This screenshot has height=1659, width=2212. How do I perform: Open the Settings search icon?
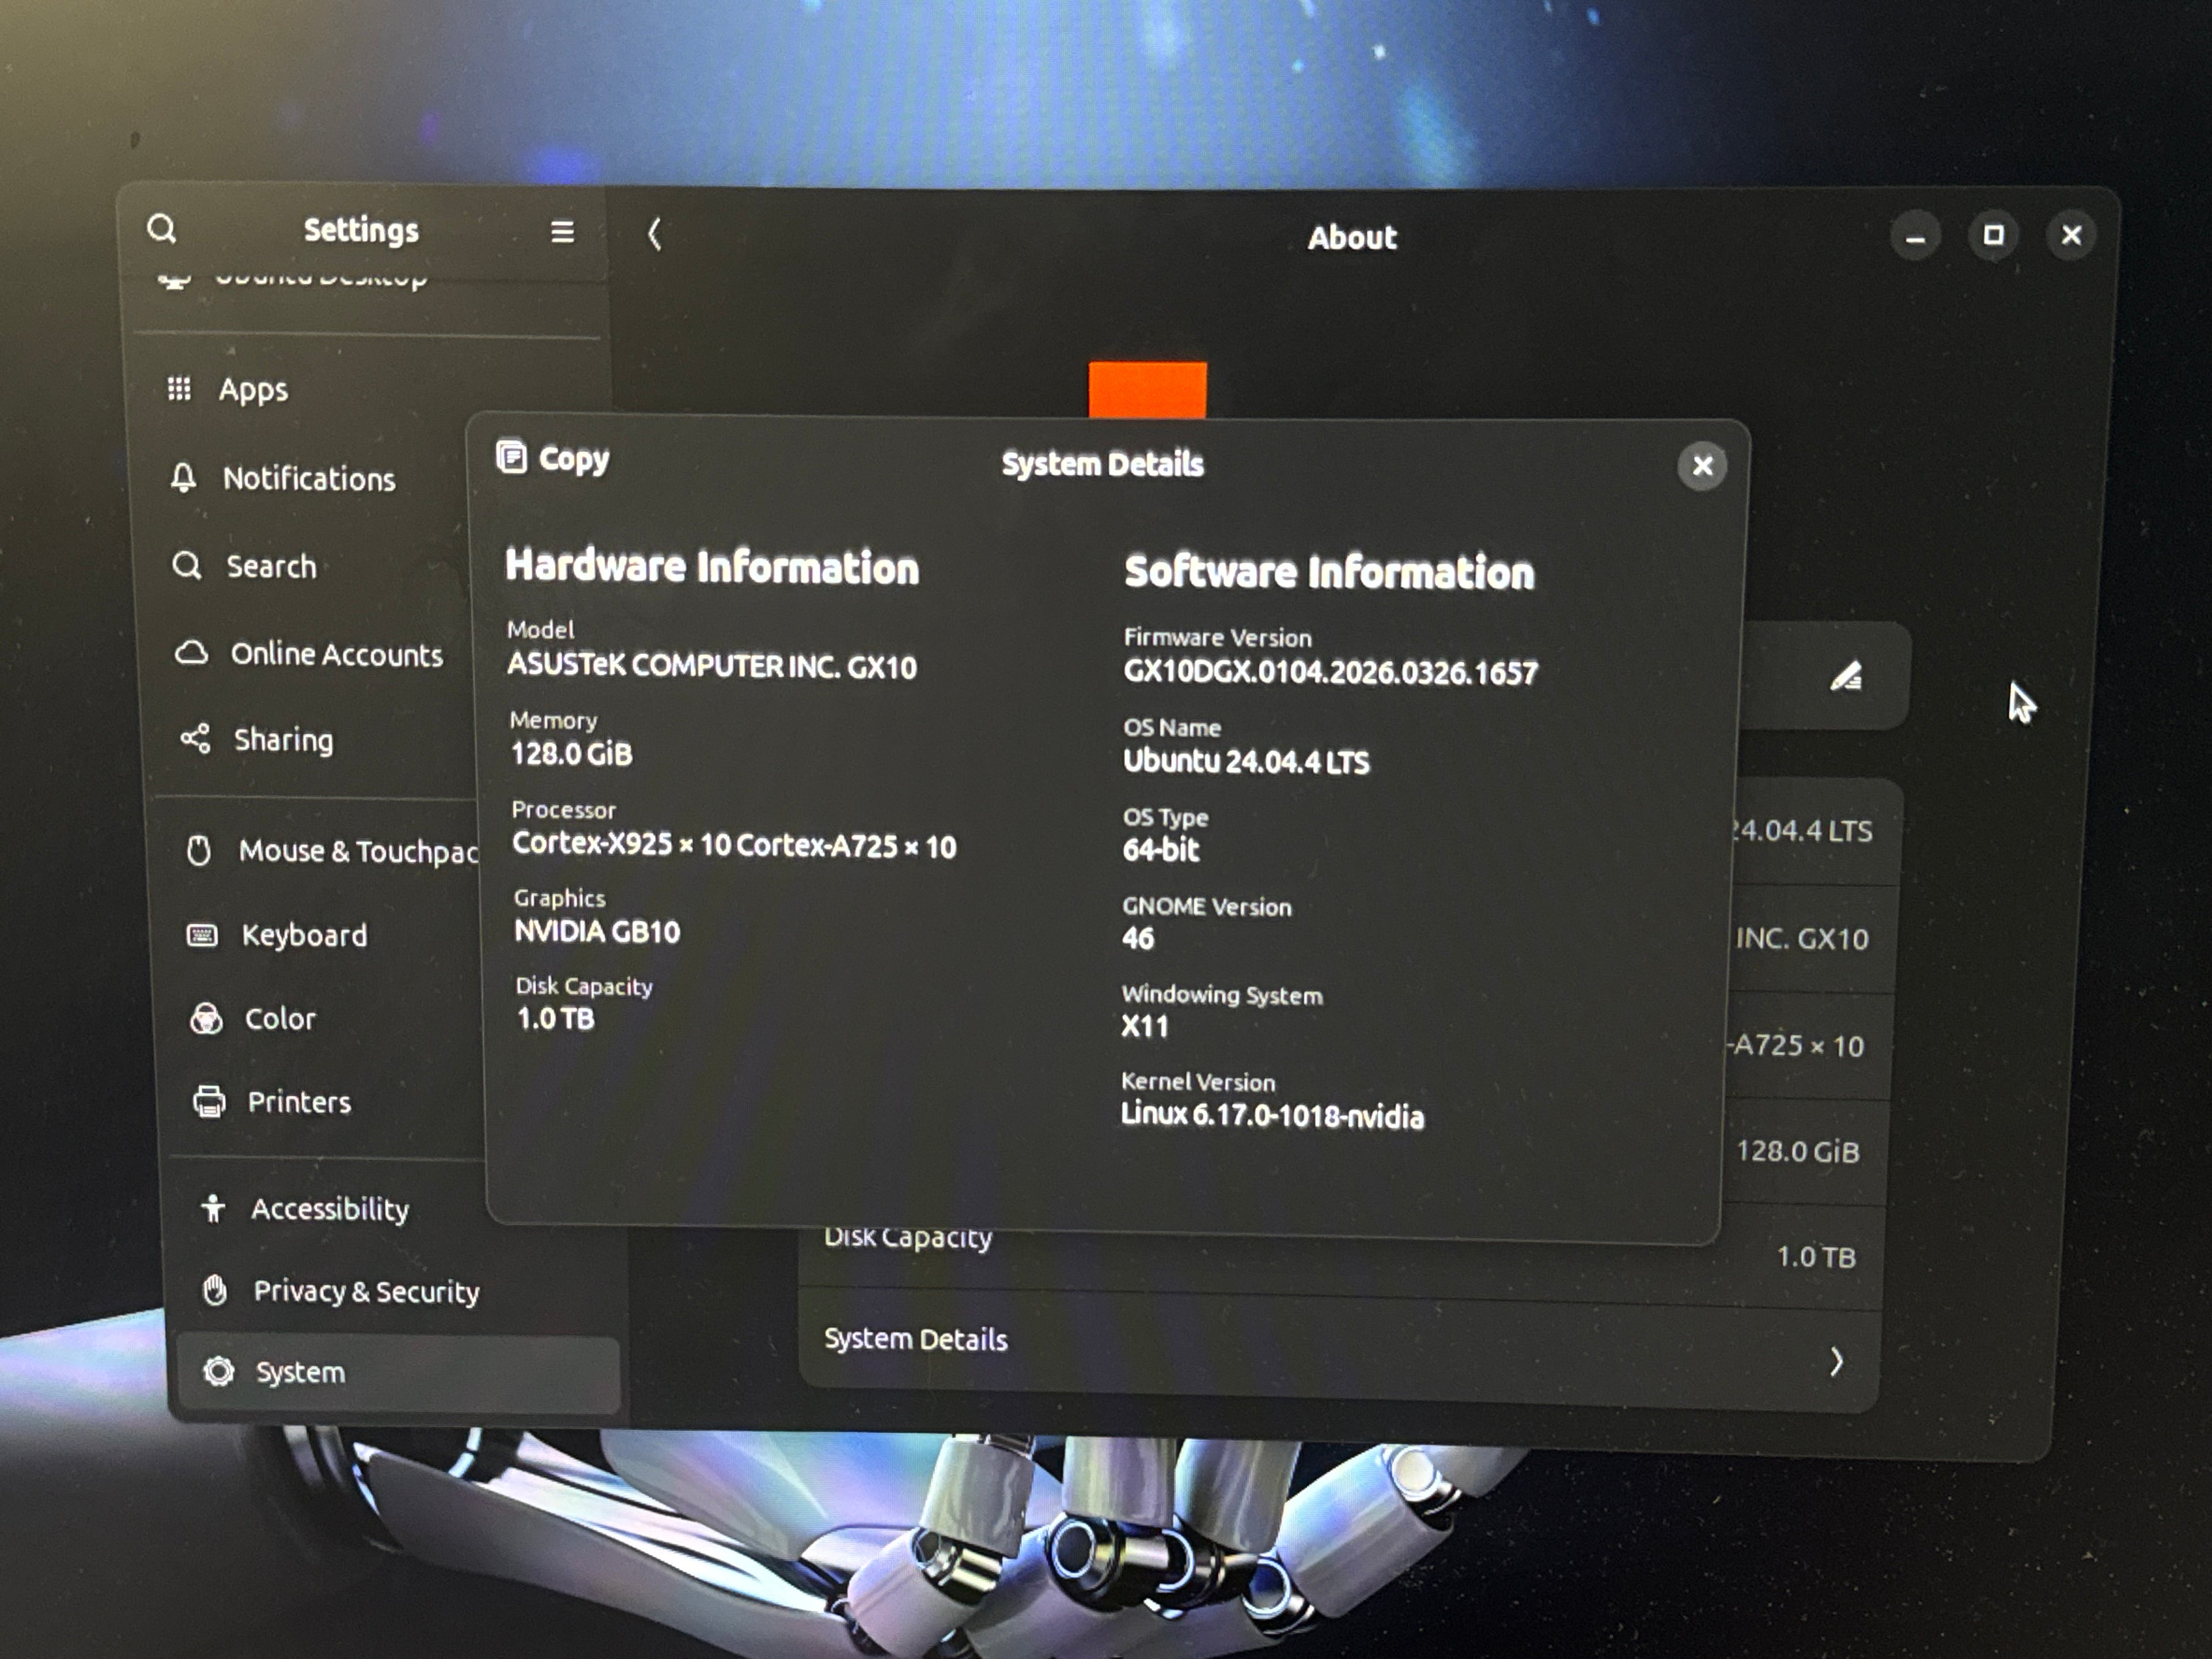(x=162, y=229)
